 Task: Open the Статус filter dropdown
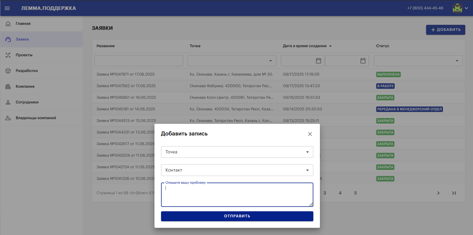(457, 61)
